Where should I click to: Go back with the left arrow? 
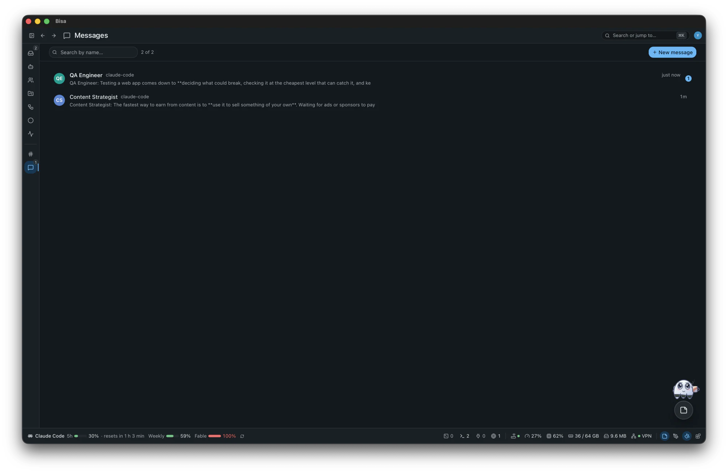pos(43,36)
